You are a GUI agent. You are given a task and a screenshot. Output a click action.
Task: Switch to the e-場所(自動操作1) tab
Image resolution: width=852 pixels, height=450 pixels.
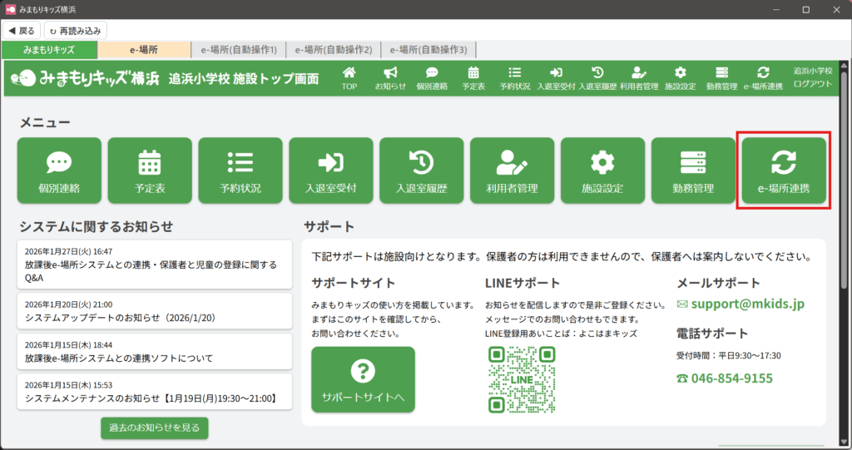pyautogui.click(x=238, y=50)
